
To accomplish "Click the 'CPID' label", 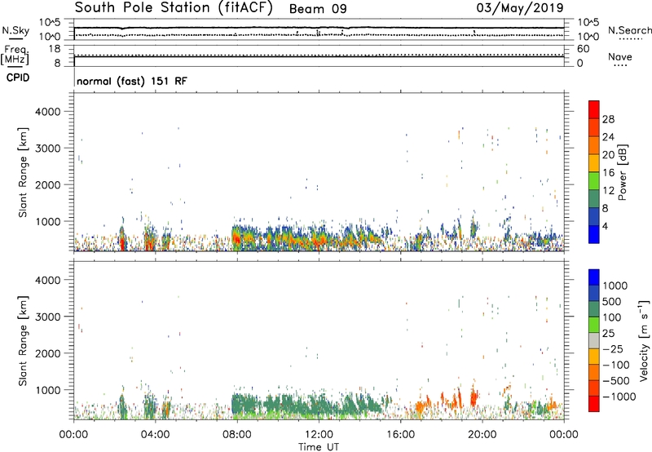I will tap(18, 78).
